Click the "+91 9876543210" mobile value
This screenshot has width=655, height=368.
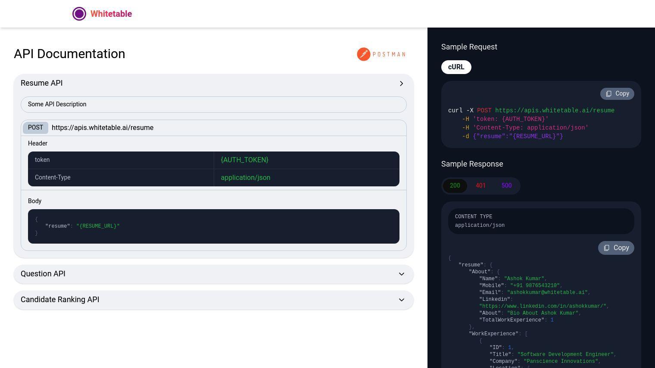click(535, 286)
